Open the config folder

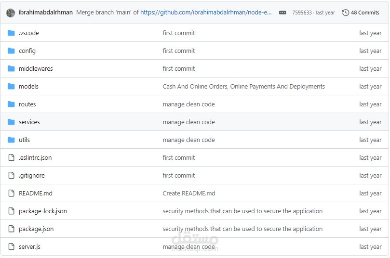point(27,51)
